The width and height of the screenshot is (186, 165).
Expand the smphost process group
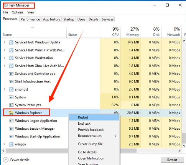[x=4, y=89]
